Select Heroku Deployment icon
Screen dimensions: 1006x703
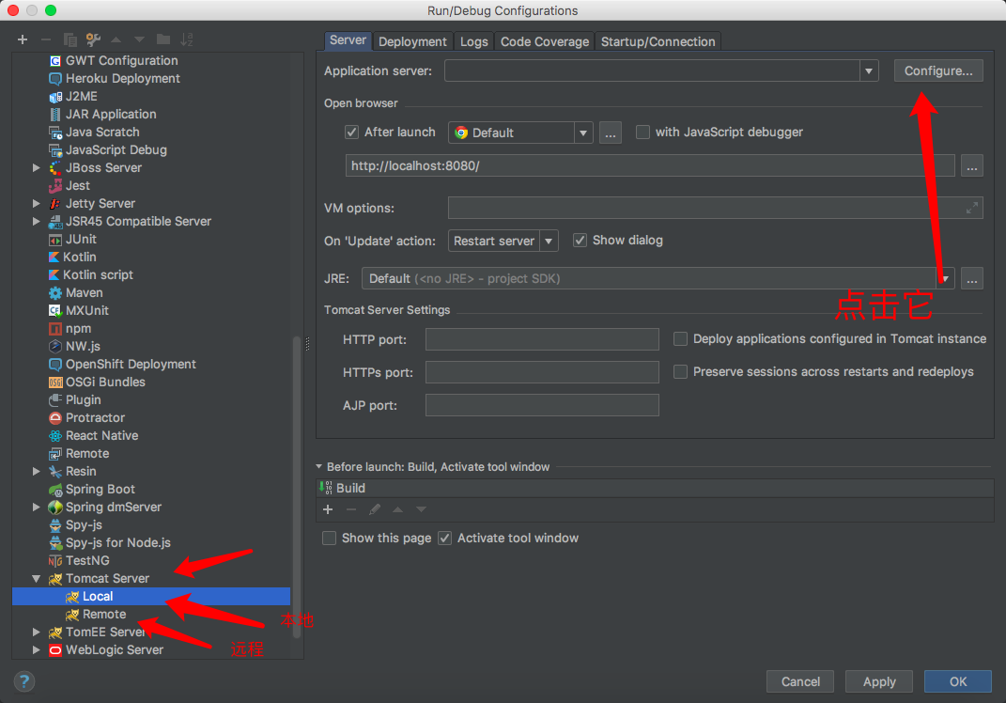[x=55, y=79]
